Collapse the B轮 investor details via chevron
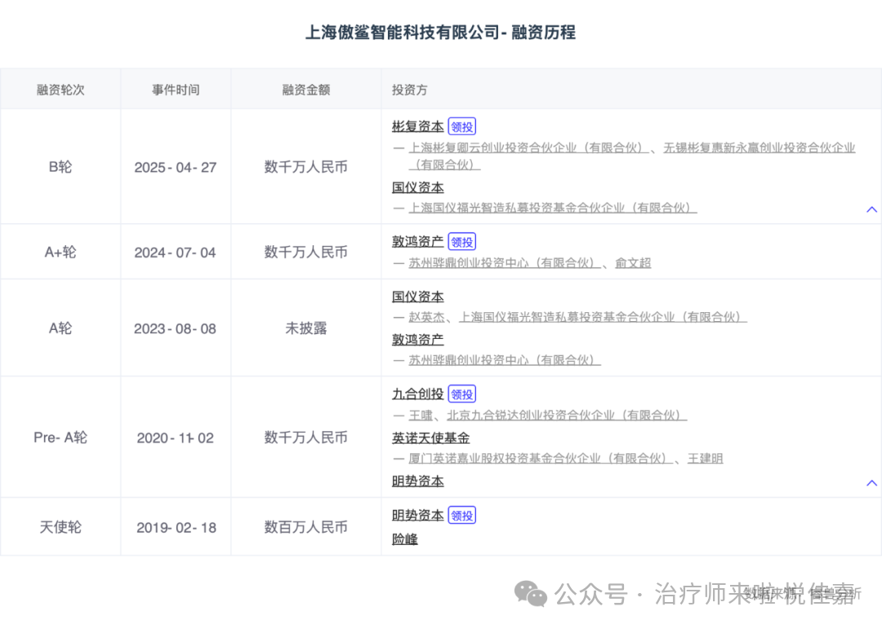 (x=871, y=209)
